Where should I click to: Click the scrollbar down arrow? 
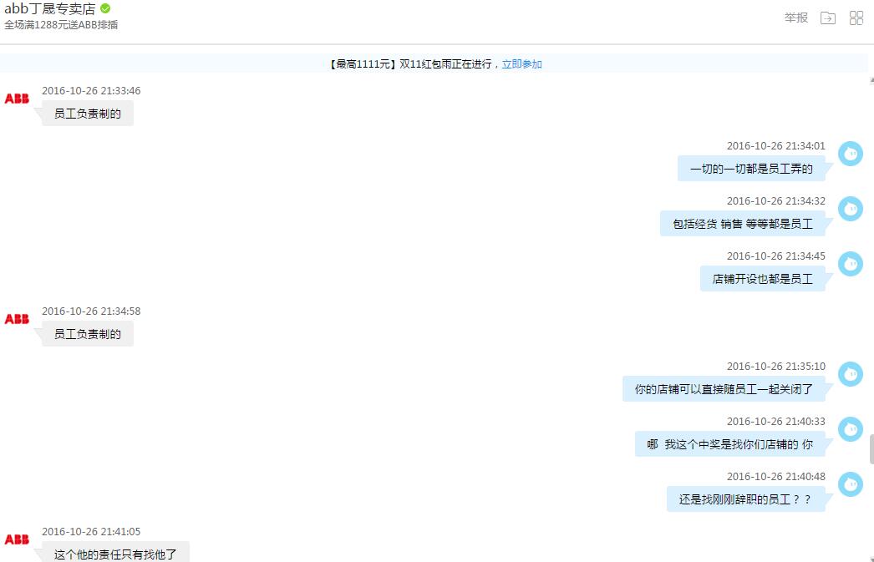(x=871, y=559)
